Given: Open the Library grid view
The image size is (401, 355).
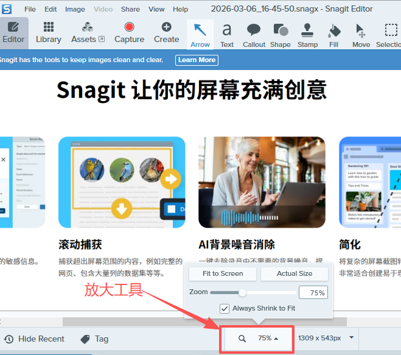Looking at the screenshot, I should (x=49, y=33).
